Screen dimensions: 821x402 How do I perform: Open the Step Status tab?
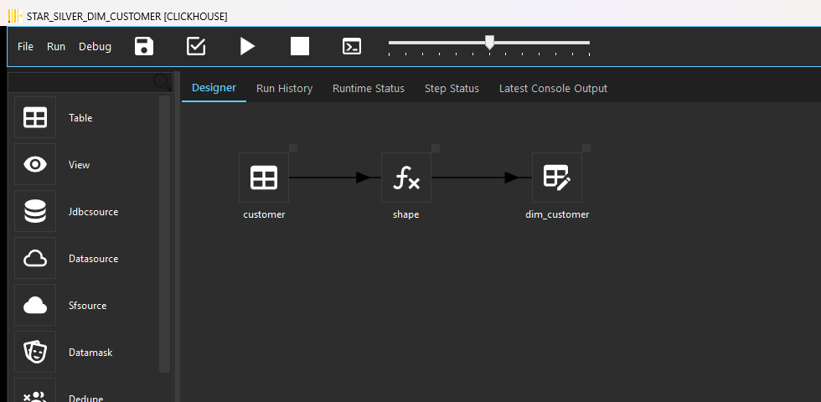[x=452, y=89]
